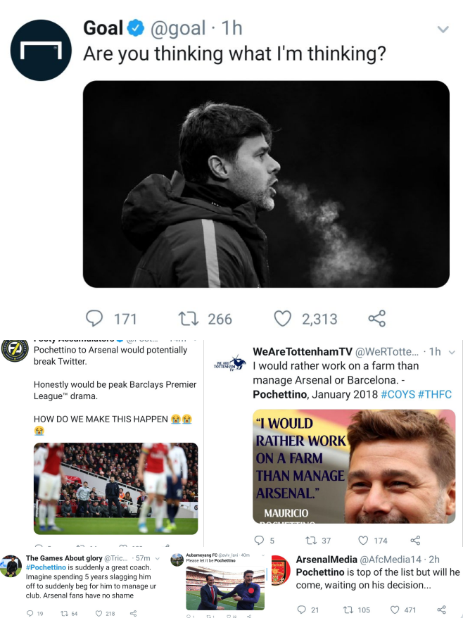Screen dimensions: 463x618
Task: Share the ArsenalMedia tweet
Action: (x=441, y=610)
